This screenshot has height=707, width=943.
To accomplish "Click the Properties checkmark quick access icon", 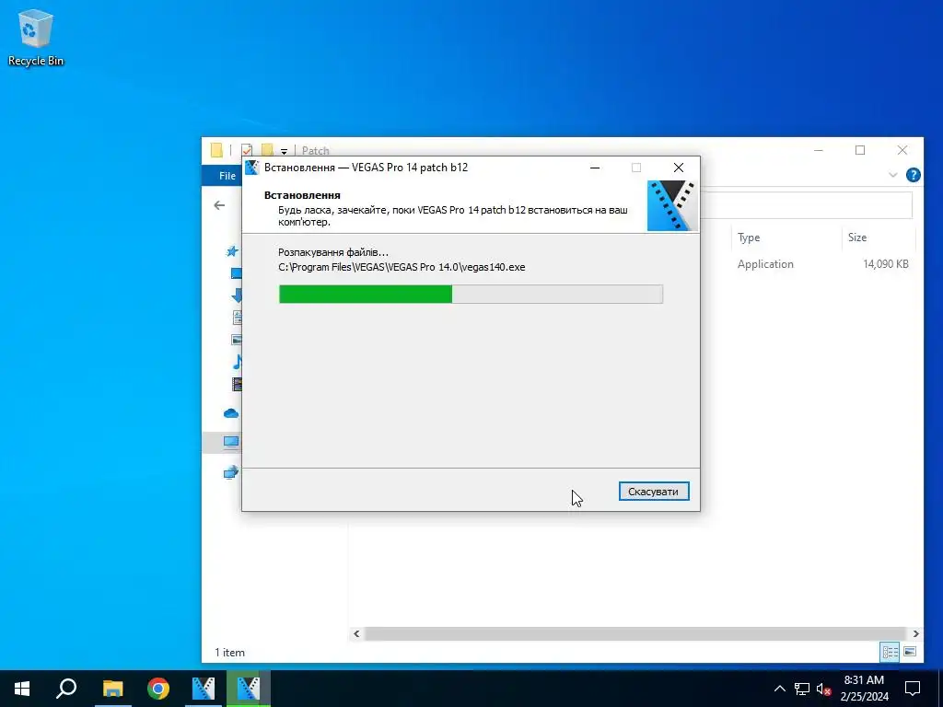I will pos(247,150).
